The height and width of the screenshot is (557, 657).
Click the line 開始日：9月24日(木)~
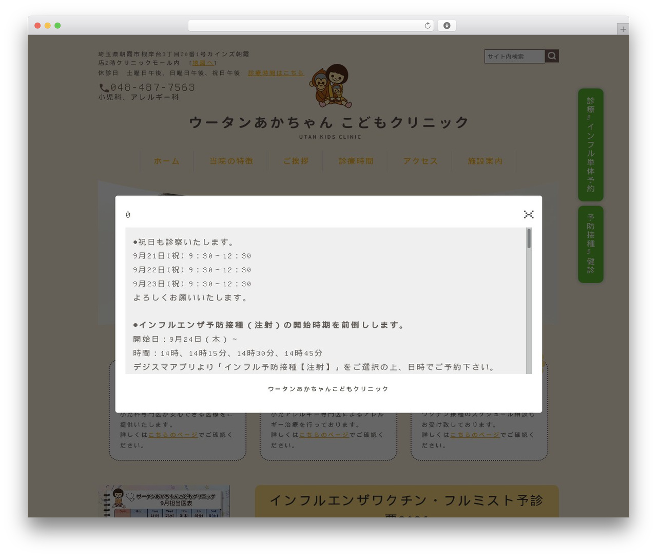click(x=185, y=339)
